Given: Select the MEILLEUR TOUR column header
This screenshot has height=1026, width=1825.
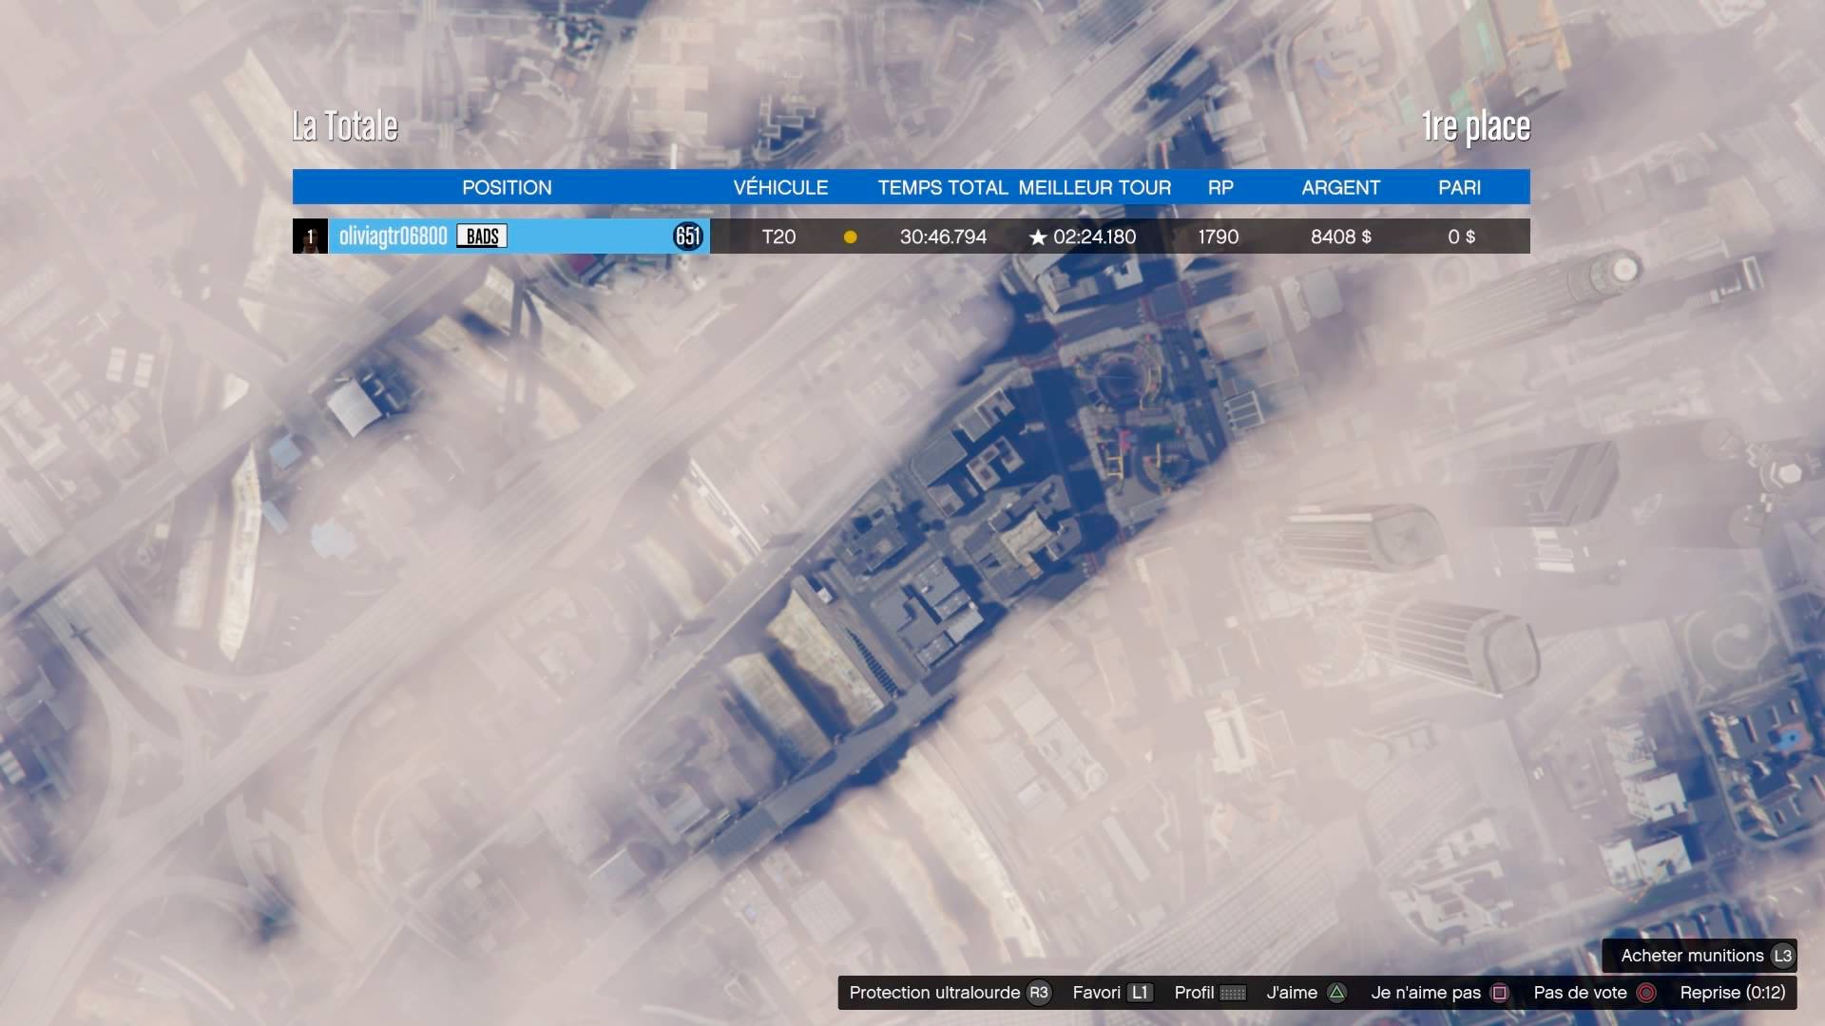Looking at the screenshot, I should pos(1094,187).
